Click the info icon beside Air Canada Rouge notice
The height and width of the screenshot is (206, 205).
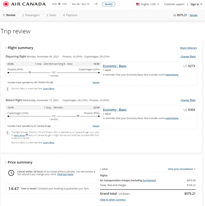[x=7, y=133]
